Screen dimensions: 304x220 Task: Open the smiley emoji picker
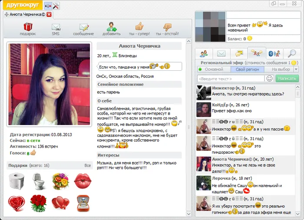(270, 79)
